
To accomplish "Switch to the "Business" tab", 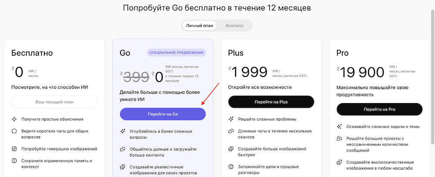I will click(x=234, y=26).
